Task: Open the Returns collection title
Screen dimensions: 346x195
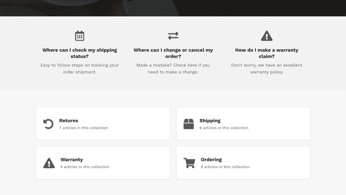Action: click(x=69, y=121)
